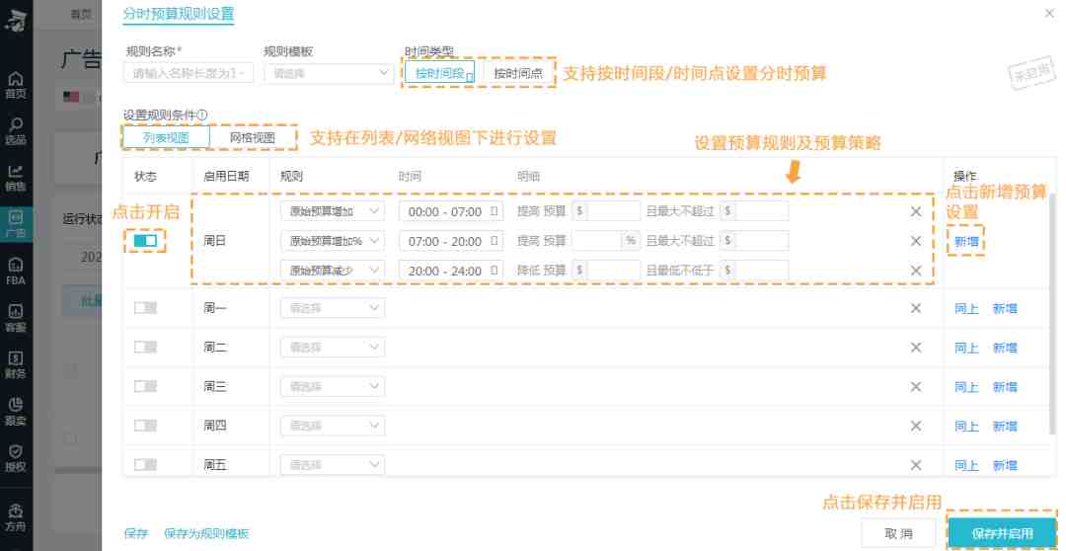Click the rules table vertical scrollbar
The image size is (1066, 551).
pyautogui.click(x=1053, y=316)
